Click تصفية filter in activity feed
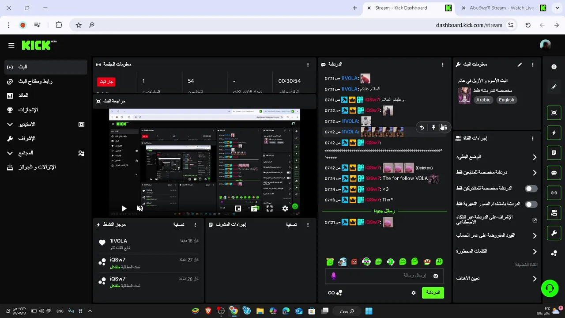The width and height of the screenshot is (565, 318). [x=179, y=225]
